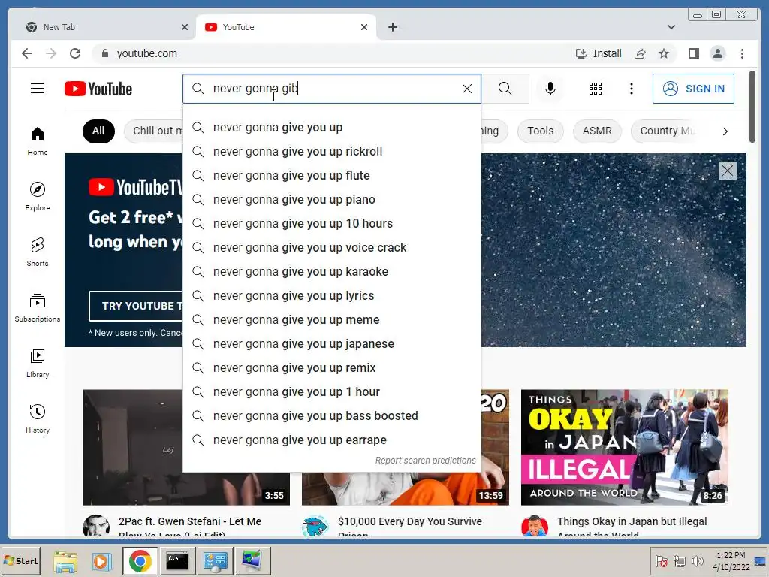Open Library in the sidebar

click(38, 363)
